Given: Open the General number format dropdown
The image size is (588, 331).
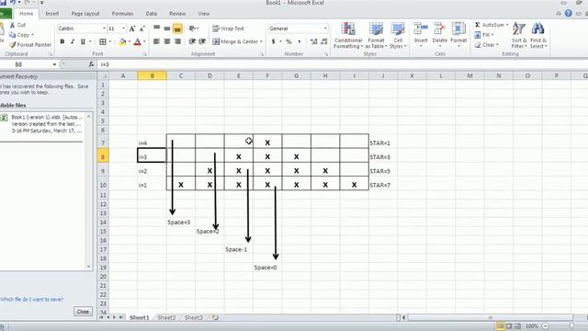Looking at the screenshot, I should (x=325, y=29).
